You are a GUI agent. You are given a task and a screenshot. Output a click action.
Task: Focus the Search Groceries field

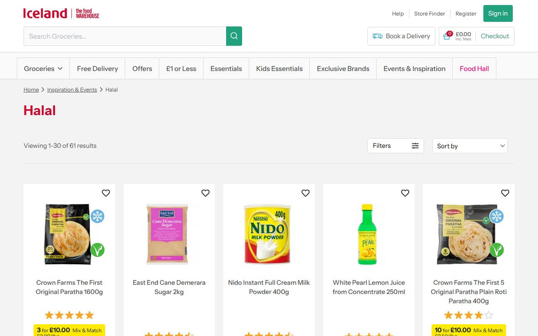click(x=125, y=36)
